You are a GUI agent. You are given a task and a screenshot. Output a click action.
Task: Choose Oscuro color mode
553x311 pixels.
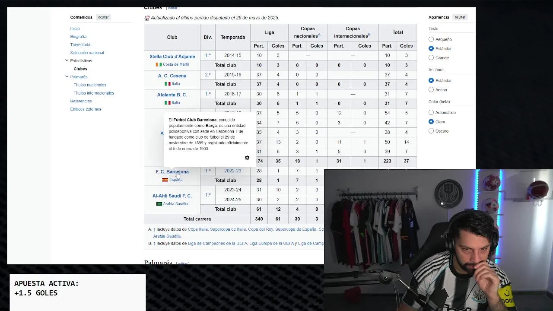tap(431, 131)
